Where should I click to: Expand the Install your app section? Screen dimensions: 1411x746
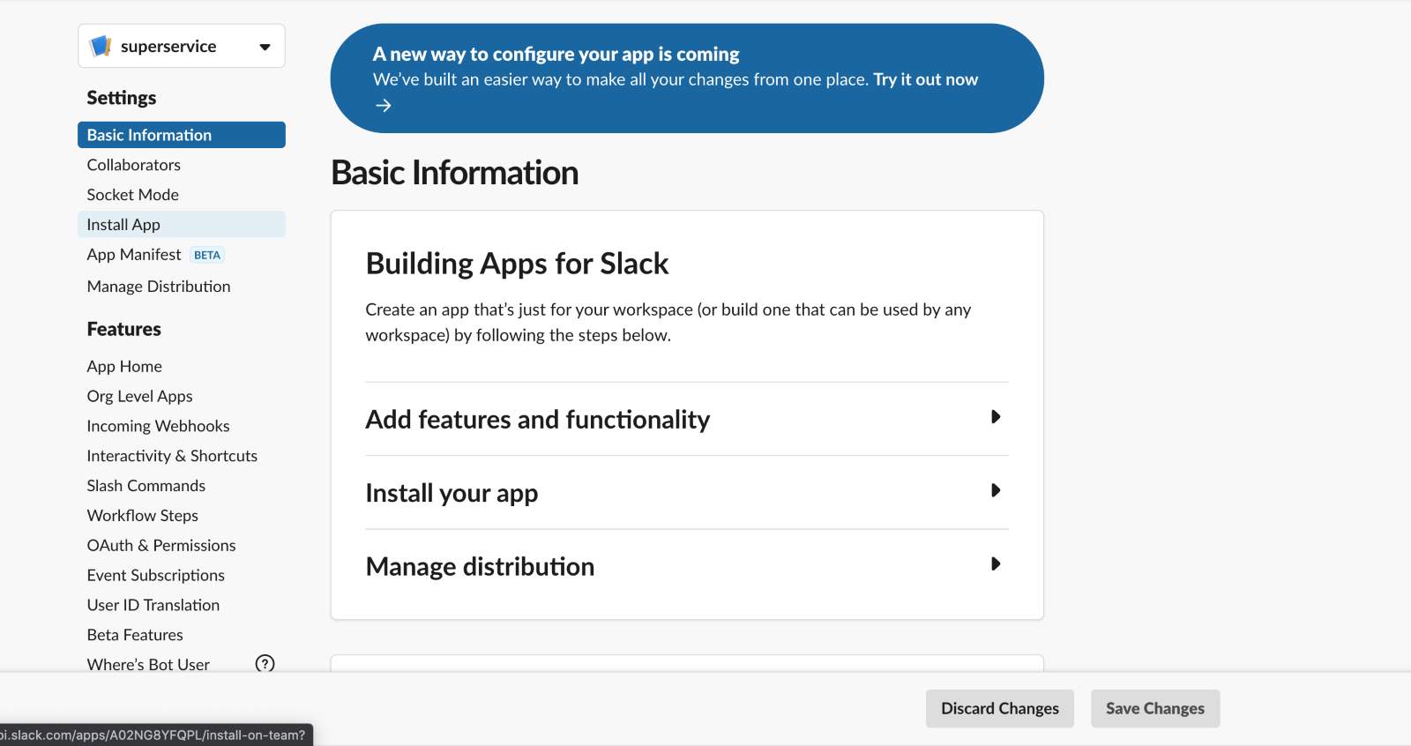tap(995, 491)
